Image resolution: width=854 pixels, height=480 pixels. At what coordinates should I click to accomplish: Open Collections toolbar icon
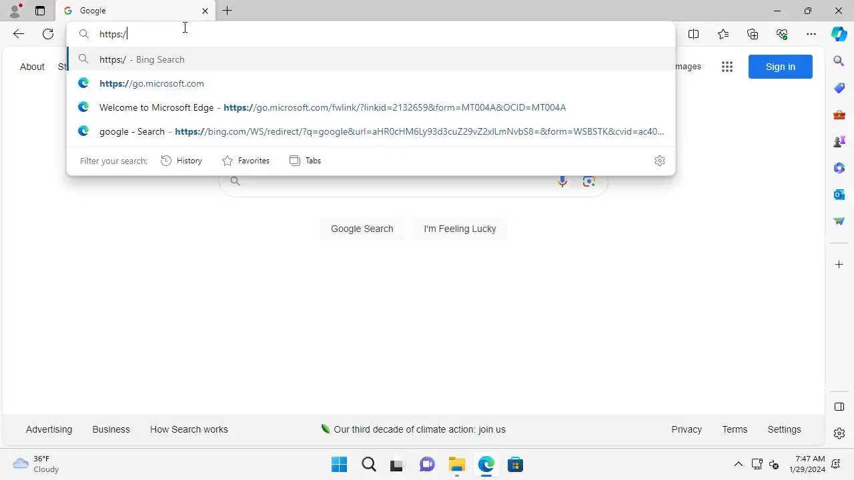[x=753, y=34]
